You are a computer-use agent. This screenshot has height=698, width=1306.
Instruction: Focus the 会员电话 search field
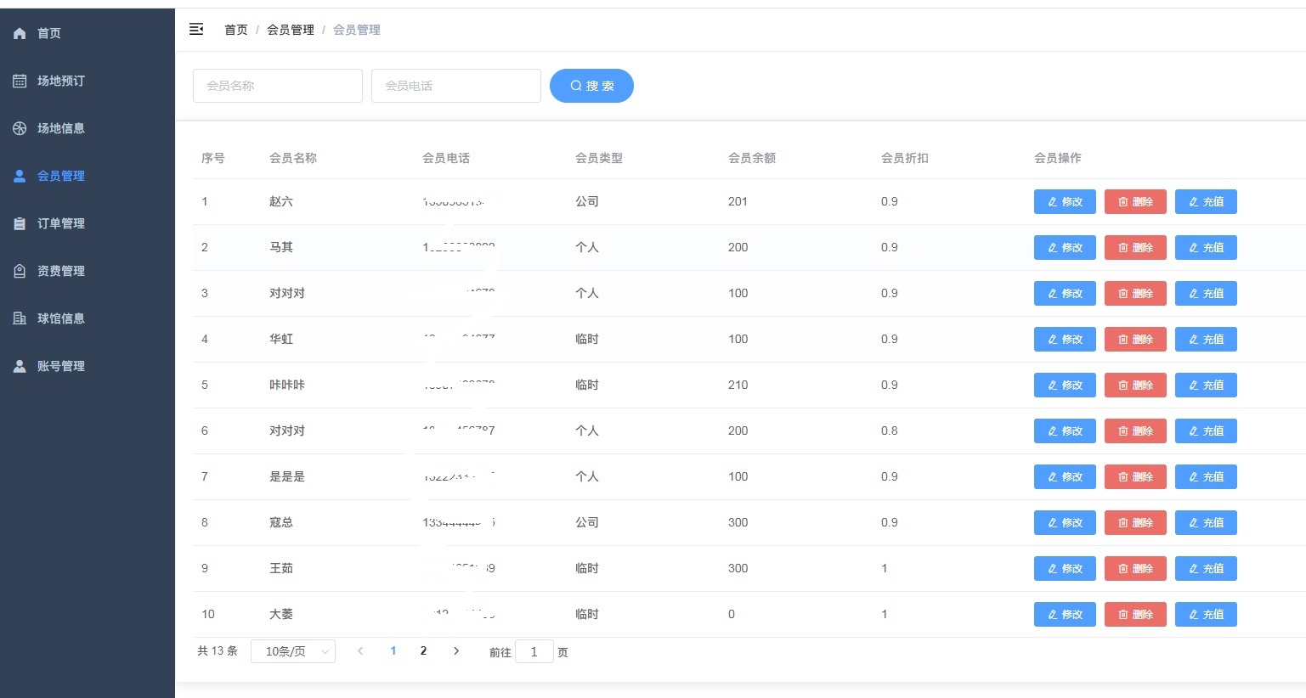[456, 86]
